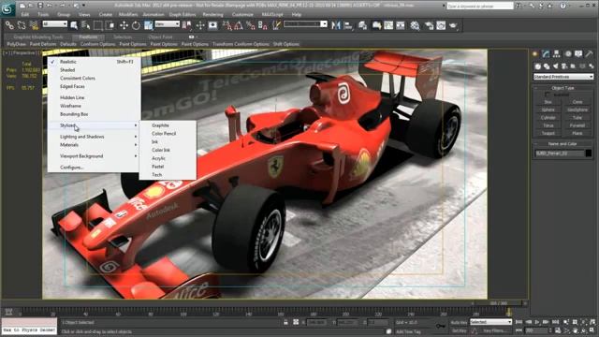Toggle the Window/Crossing selection tool

click(110, 25)
